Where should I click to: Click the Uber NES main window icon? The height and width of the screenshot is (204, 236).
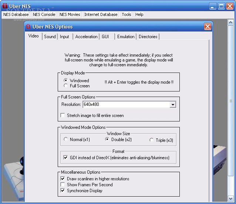pyautogui.click(x=5, y=6)
